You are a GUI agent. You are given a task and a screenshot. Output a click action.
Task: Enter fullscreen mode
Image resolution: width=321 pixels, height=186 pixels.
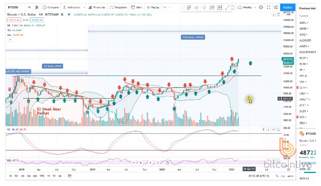pyautogui.click(x=269, y=7)
